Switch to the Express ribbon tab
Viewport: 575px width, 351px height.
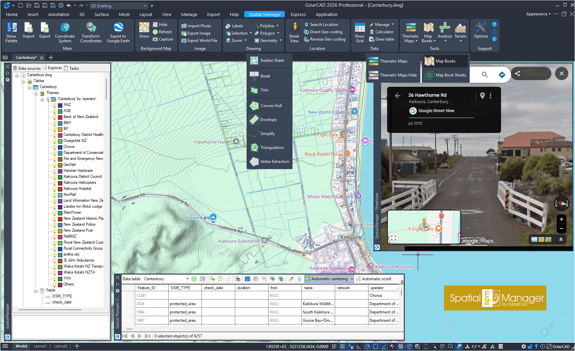(x=298, y=15)
